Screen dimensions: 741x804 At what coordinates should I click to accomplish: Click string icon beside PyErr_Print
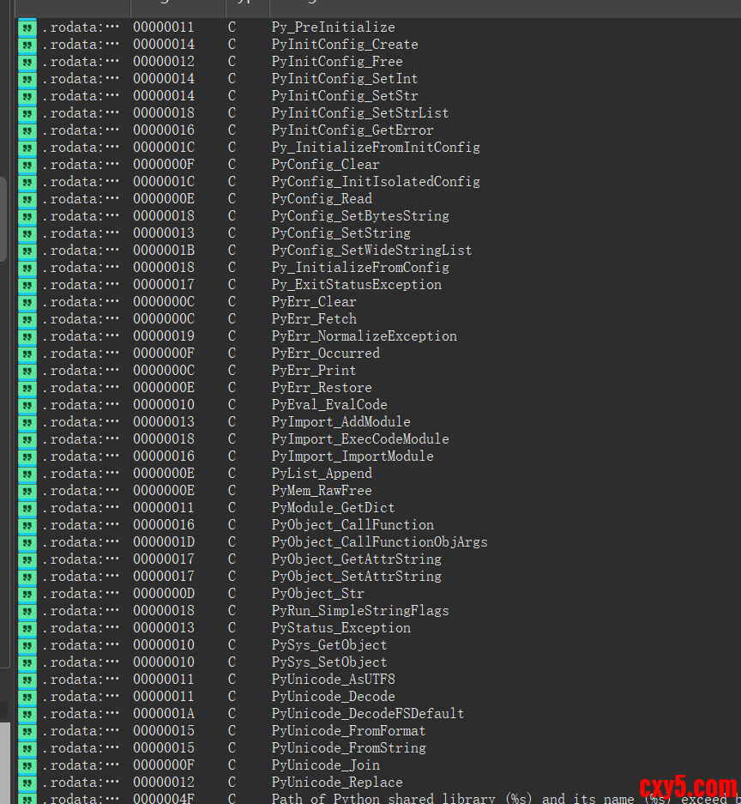27,371
